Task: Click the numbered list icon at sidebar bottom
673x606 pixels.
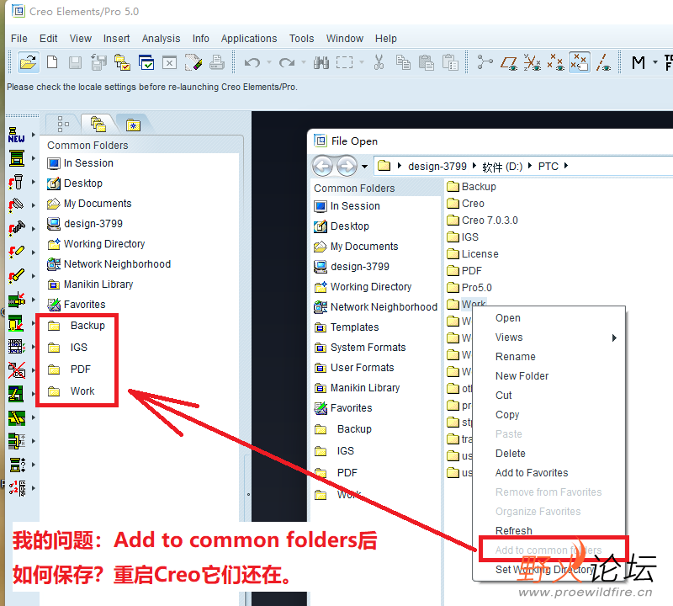Action: pyautogui.click(x=16, y=488)
